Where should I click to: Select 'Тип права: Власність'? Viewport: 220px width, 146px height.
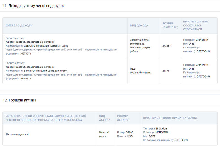pyautogui.click(x=155, y=128)
